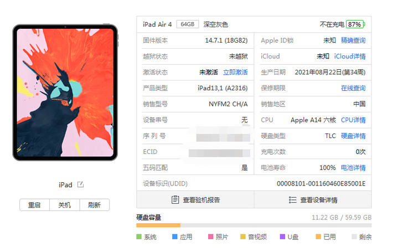Click the battery 87% indicator icon

(x=355, y=24)
